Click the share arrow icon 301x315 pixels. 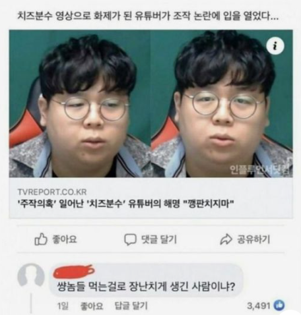coord(226,239)
